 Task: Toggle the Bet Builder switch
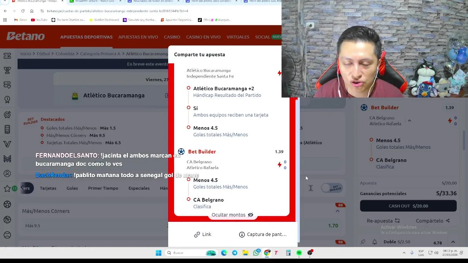tap(332, 188)
